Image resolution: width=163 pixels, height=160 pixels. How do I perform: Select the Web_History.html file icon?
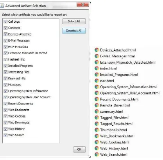pos(97,148)
